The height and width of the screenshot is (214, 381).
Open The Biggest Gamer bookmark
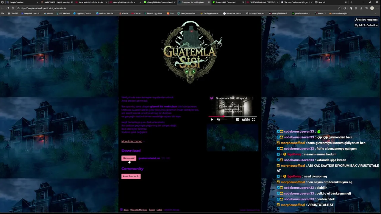tap(210, 13)
